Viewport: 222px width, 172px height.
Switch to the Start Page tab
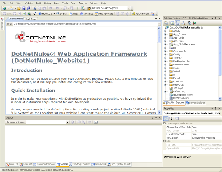[31, 19]
